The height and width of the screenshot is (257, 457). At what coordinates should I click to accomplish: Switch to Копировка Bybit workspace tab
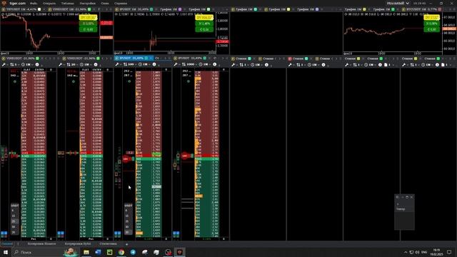pos(78,244)
